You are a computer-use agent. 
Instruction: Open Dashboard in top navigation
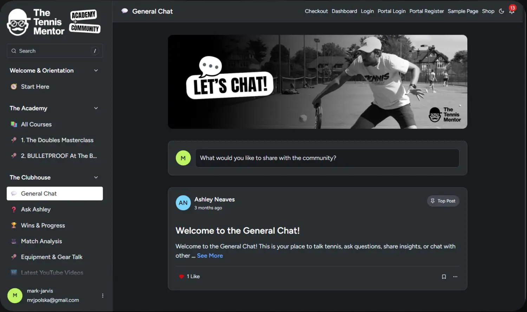click(344, 11)
